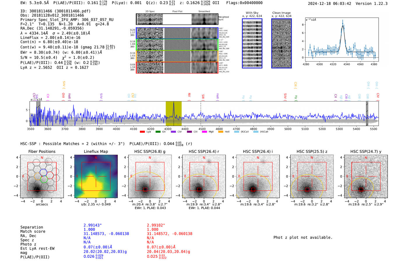Click the (K)CaII legend swatch

(237, 132)
